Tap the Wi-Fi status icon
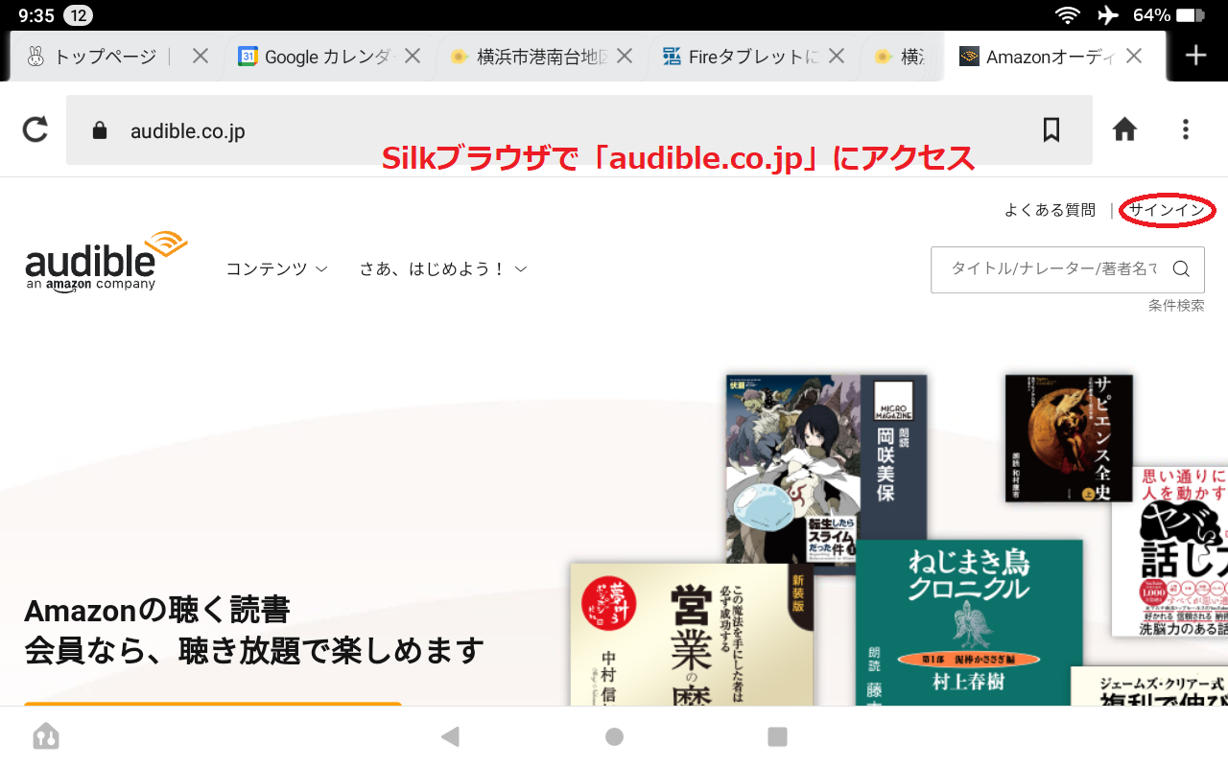The image size is (1228, 767). click(x=1067, y=15)
